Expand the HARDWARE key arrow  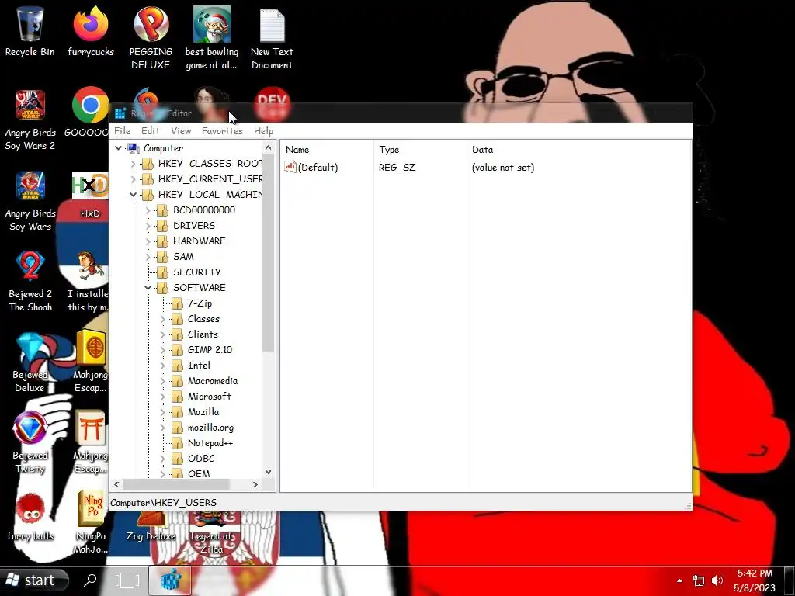[x=148, y=241]
